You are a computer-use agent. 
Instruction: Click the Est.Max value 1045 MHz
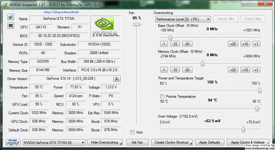point(111,113)
